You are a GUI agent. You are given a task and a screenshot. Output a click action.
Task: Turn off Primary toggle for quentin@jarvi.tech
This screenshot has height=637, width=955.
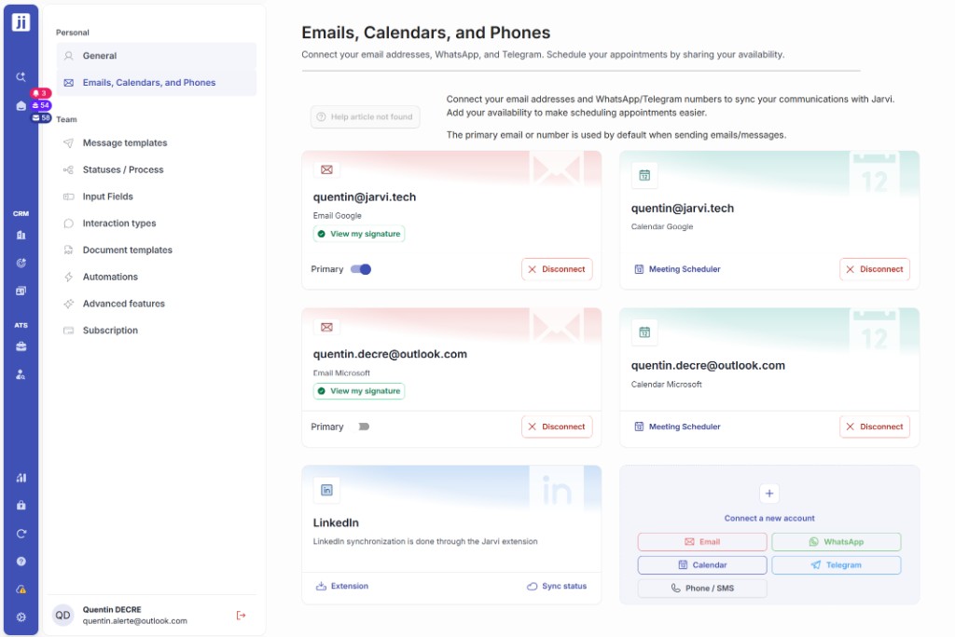click(361, 269)
